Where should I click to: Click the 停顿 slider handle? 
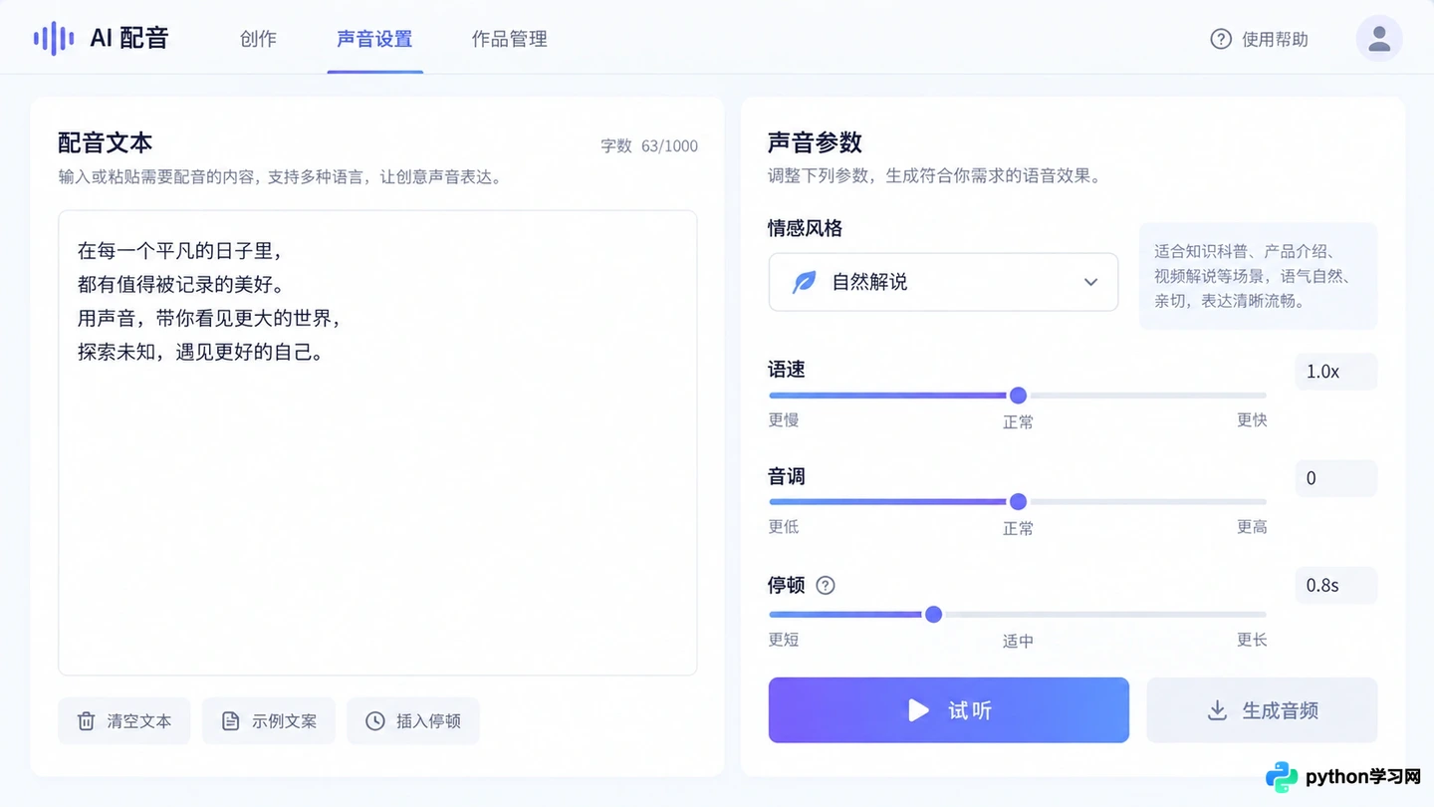[933, 614]
